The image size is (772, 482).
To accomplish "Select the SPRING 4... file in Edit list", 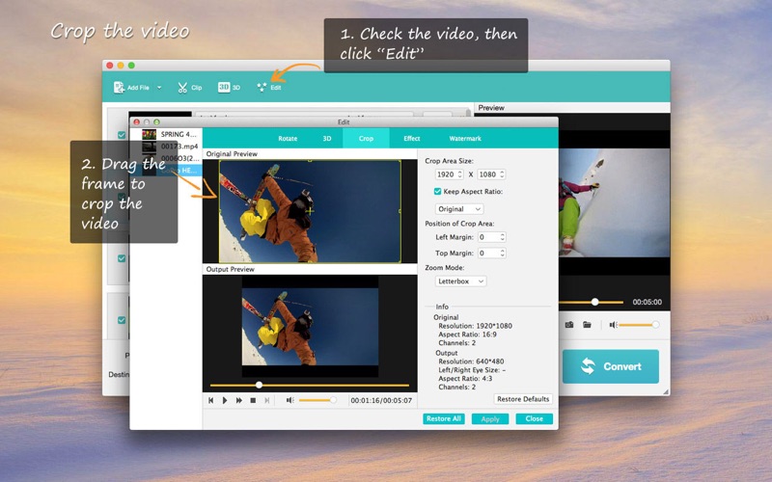I will click(x=166, y=134).
